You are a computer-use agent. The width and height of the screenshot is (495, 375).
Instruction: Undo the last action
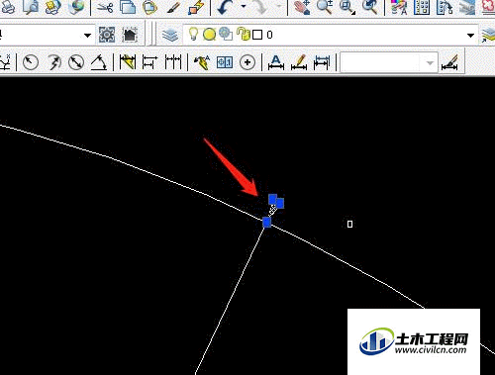(x=226, y=7)
